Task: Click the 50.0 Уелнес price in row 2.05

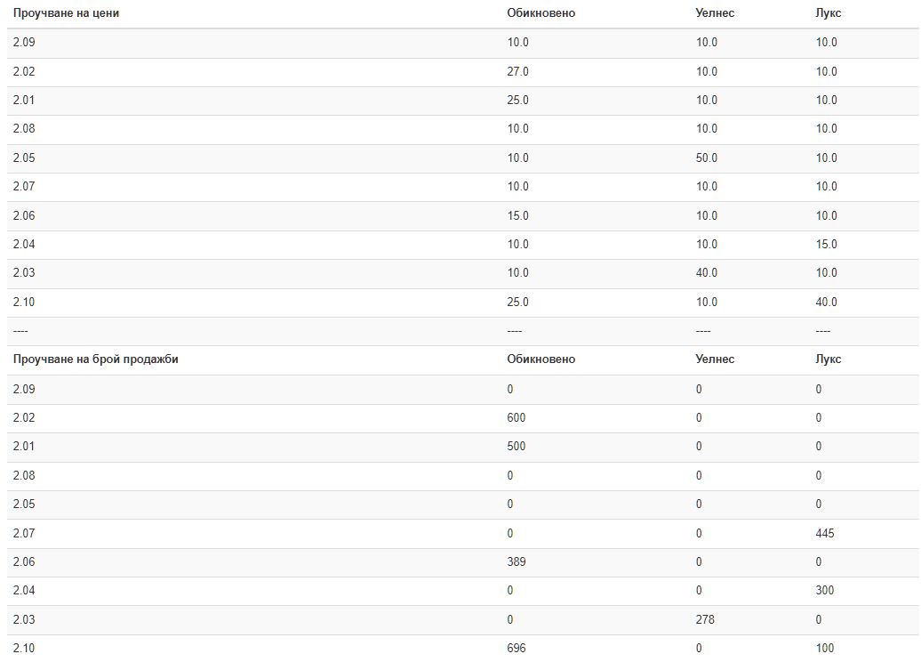Action: [x=707, y=157]
